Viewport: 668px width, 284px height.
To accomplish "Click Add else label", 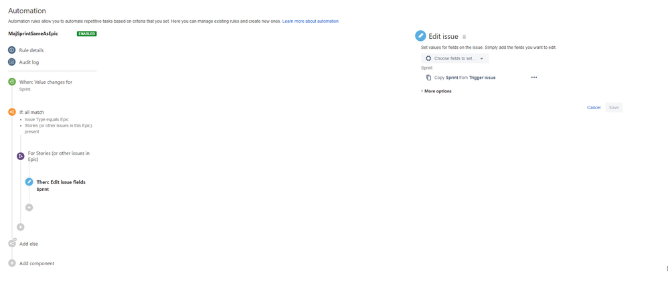I will point(29,244).
